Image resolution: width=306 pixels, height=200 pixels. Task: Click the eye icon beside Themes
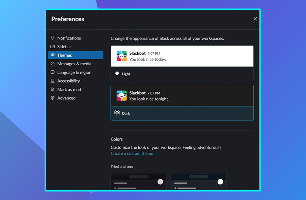pyautogui.click(x=52, y=55)
